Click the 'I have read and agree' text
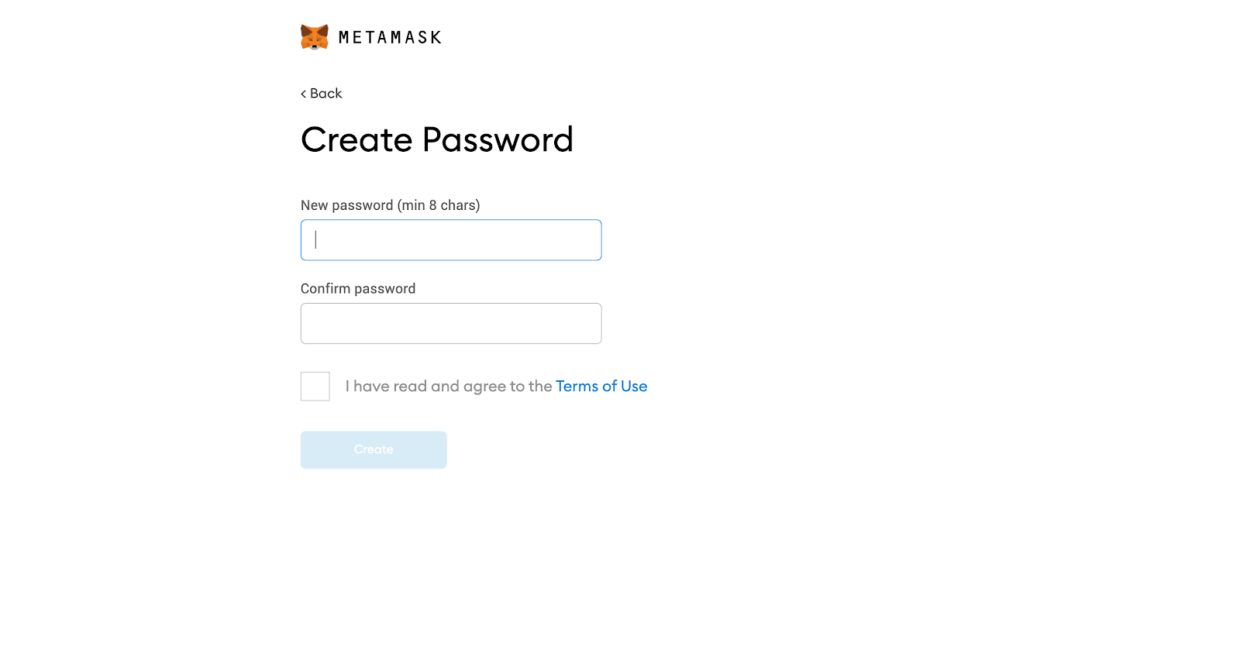Screen dimensions: 1240x653 448,387
